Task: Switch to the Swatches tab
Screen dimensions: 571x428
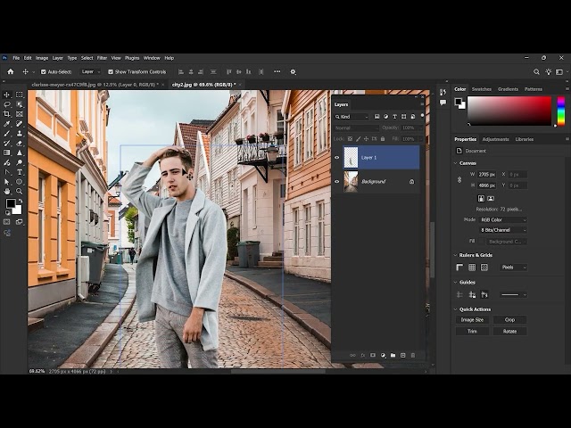Action: point(482,89)
